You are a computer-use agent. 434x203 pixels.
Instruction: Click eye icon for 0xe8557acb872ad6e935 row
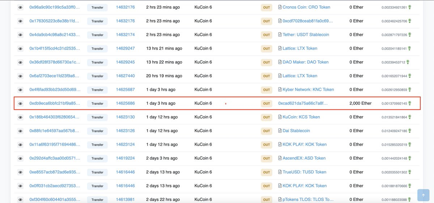(x=21, y=172)
